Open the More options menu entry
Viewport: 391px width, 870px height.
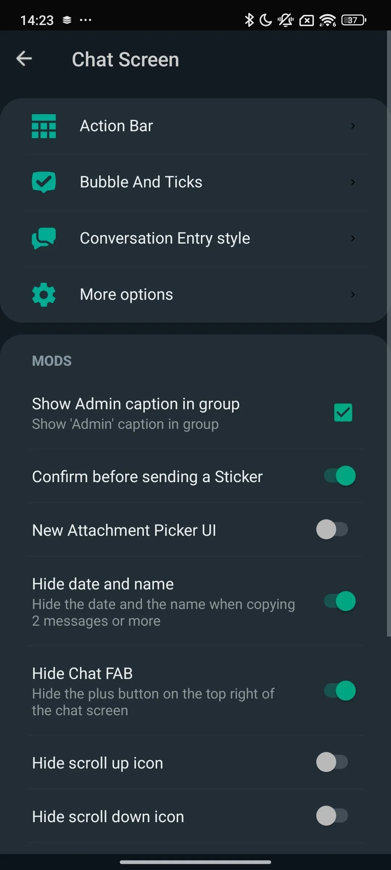(126, 294)
